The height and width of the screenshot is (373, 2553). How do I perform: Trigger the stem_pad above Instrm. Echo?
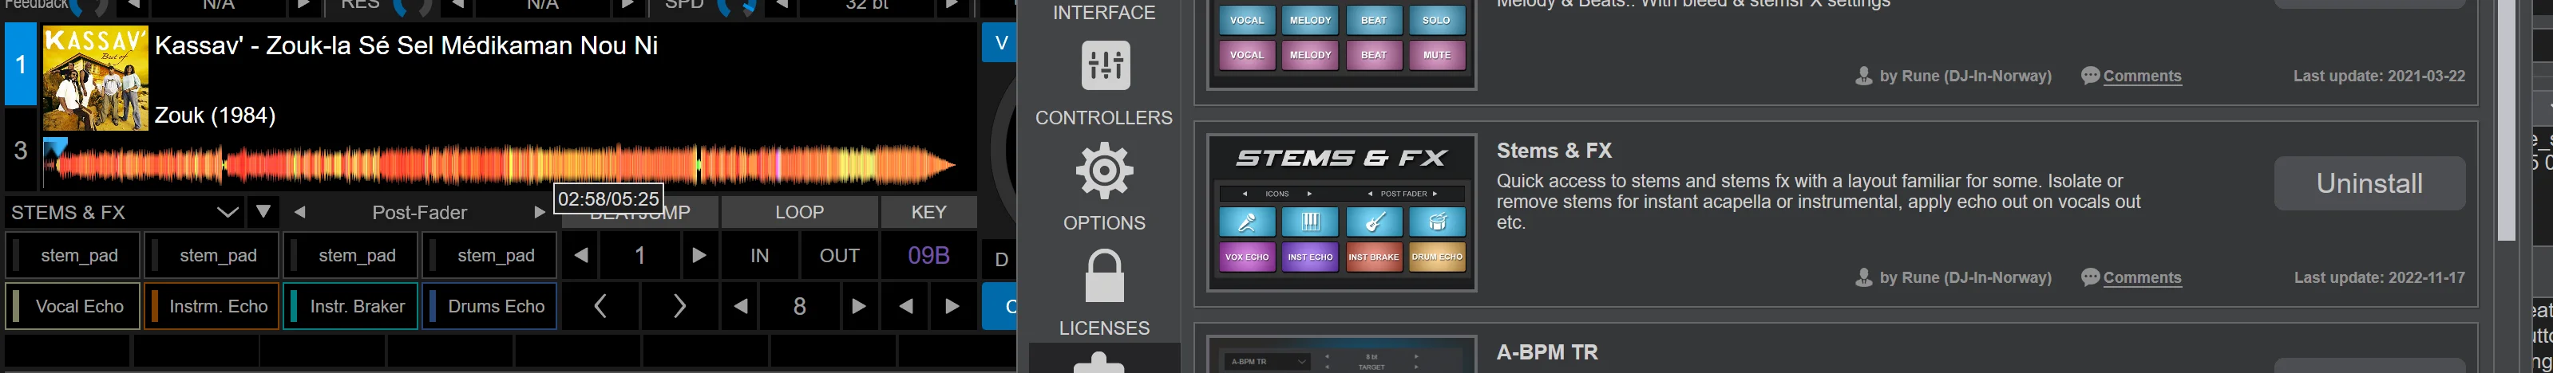pyautogui.click(x=211, y=255)
